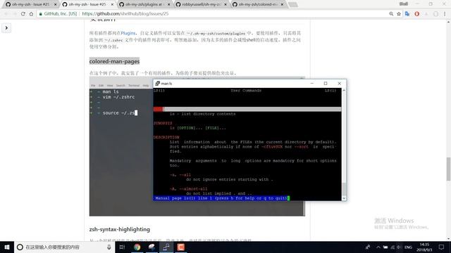Click the battery icon in system tray
Screen dimensions: 451x253
click(x=385, y=247)
